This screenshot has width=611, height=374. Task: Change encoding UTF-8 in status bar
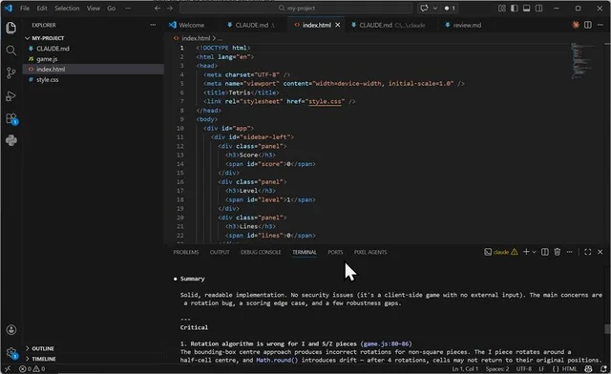coord(524,368)
